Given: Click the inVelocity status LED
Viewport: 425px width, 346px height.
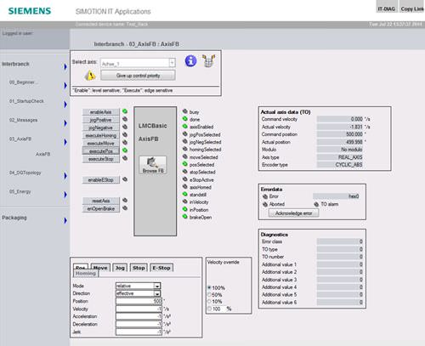Looking at the screenshot, I should click(185, 201).
